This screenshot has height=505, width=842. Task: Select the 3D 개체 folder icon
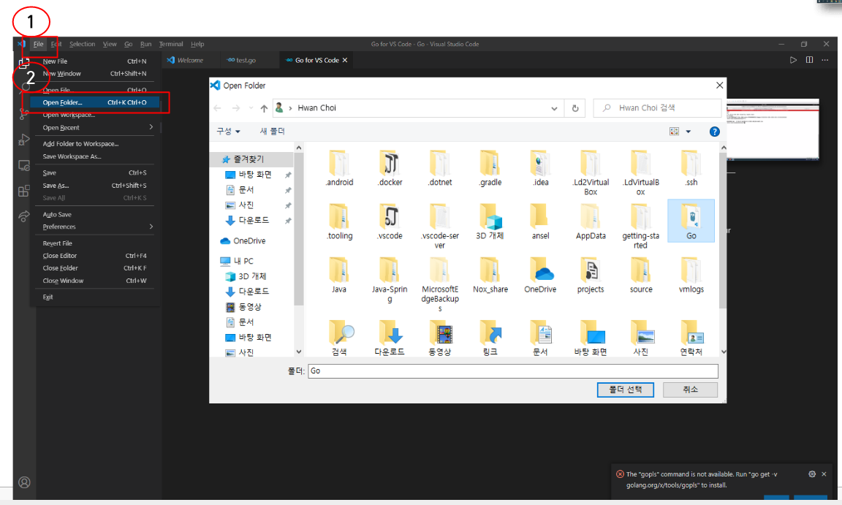pyautogui.click(x=490, y=217)
